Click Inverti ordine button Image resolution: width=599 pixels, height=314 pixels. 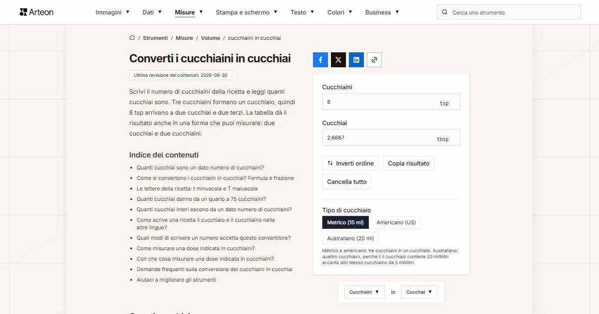350,163
